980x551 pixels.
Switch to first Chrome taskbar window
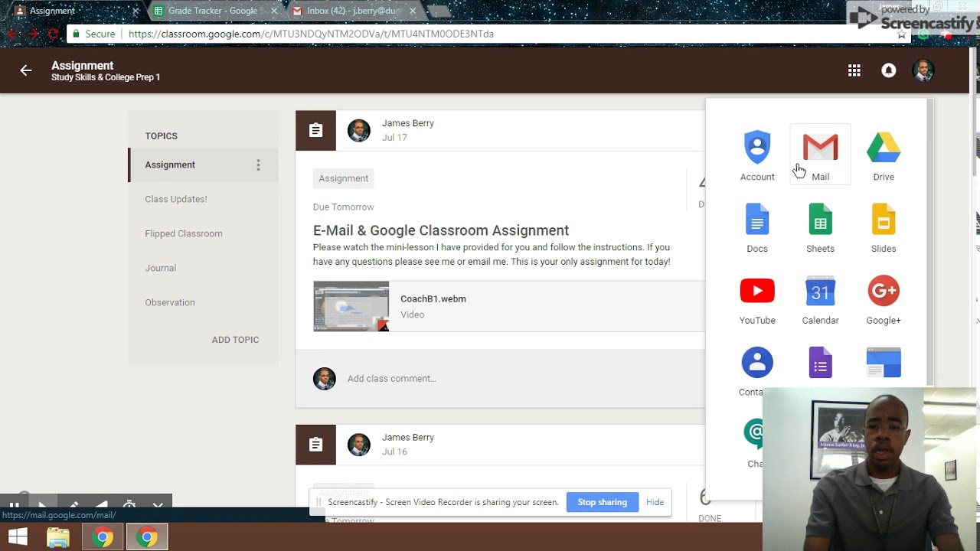(103, 537)
